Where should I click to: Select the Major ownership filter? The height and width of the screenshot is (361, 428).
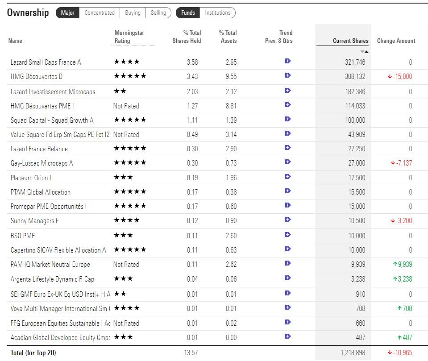click(67, 13)
